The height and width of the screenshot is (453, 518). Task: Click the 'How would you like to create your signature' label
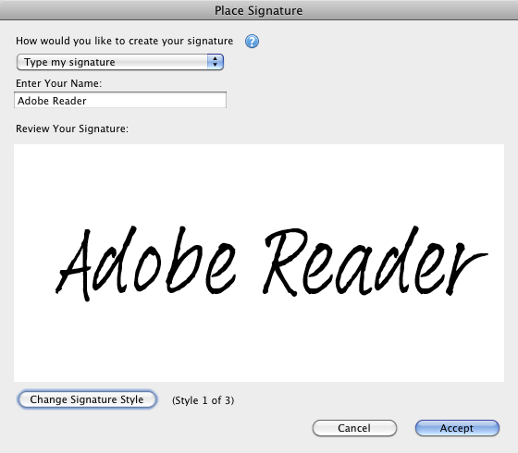[125, 41]
